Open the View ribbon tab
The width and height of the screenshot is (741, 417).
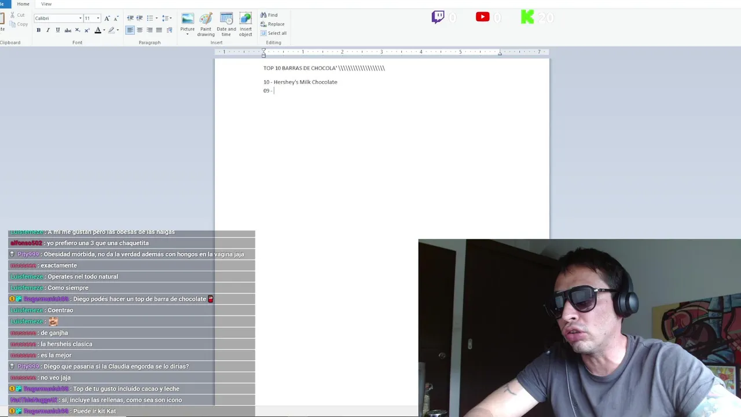46,4
